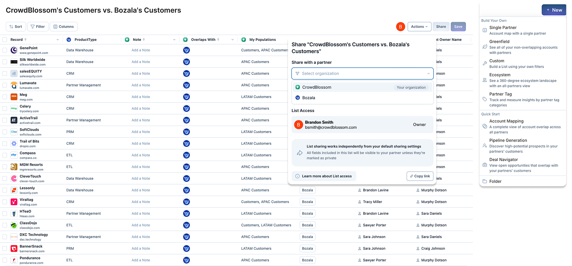The width and height of the screenshot is (572, 266).
Task: Check the Lessonly row checkbox
Action: click(x=5, y=190)
